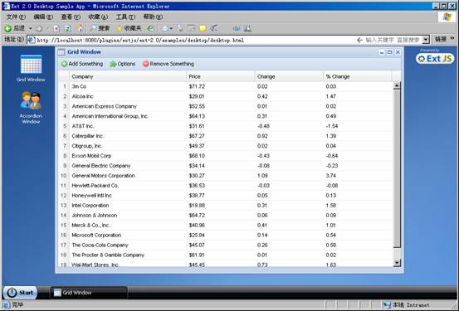The image size is (459, 311).
Task: Expand the address bar dropdown arrow
Action: point(426,40)
